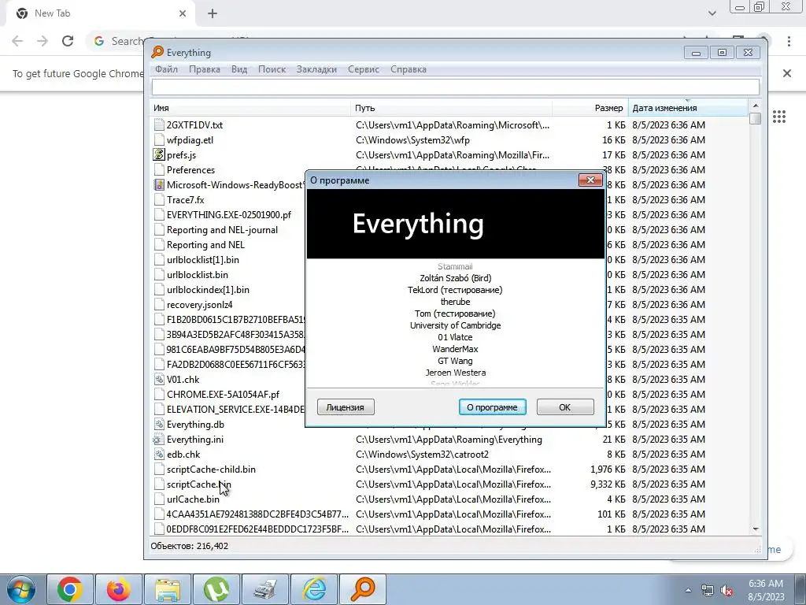The width and height of the screenshot is (806, 605).
Task: Select urlblocklist.bin file
Action: (198, 275)
